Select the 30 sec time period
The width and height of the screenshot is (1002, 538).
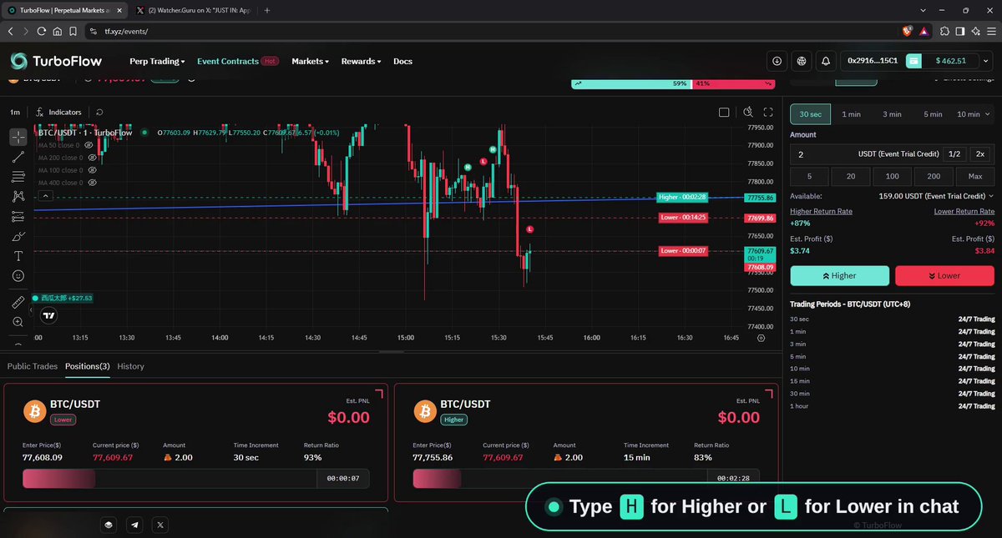click(810, 114)
